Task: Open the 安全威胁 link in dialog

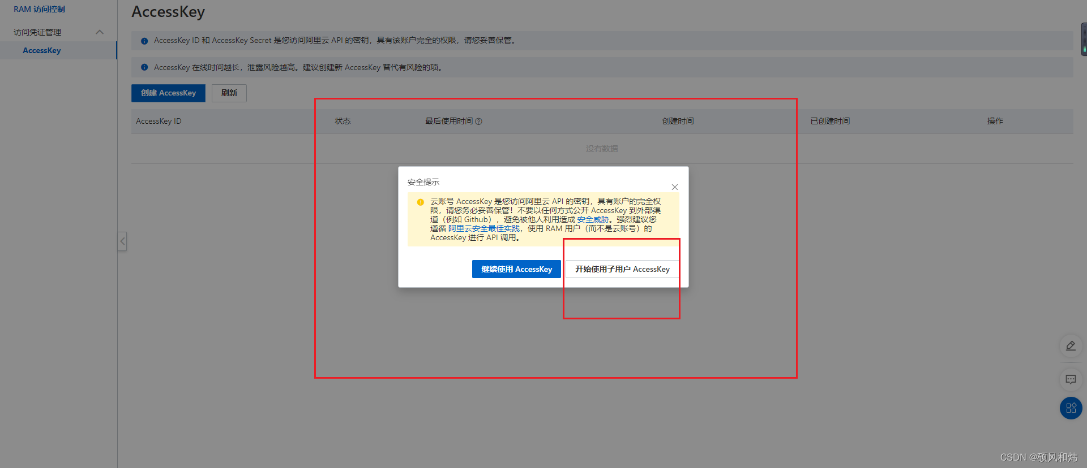Action: [x=593, y=219]
